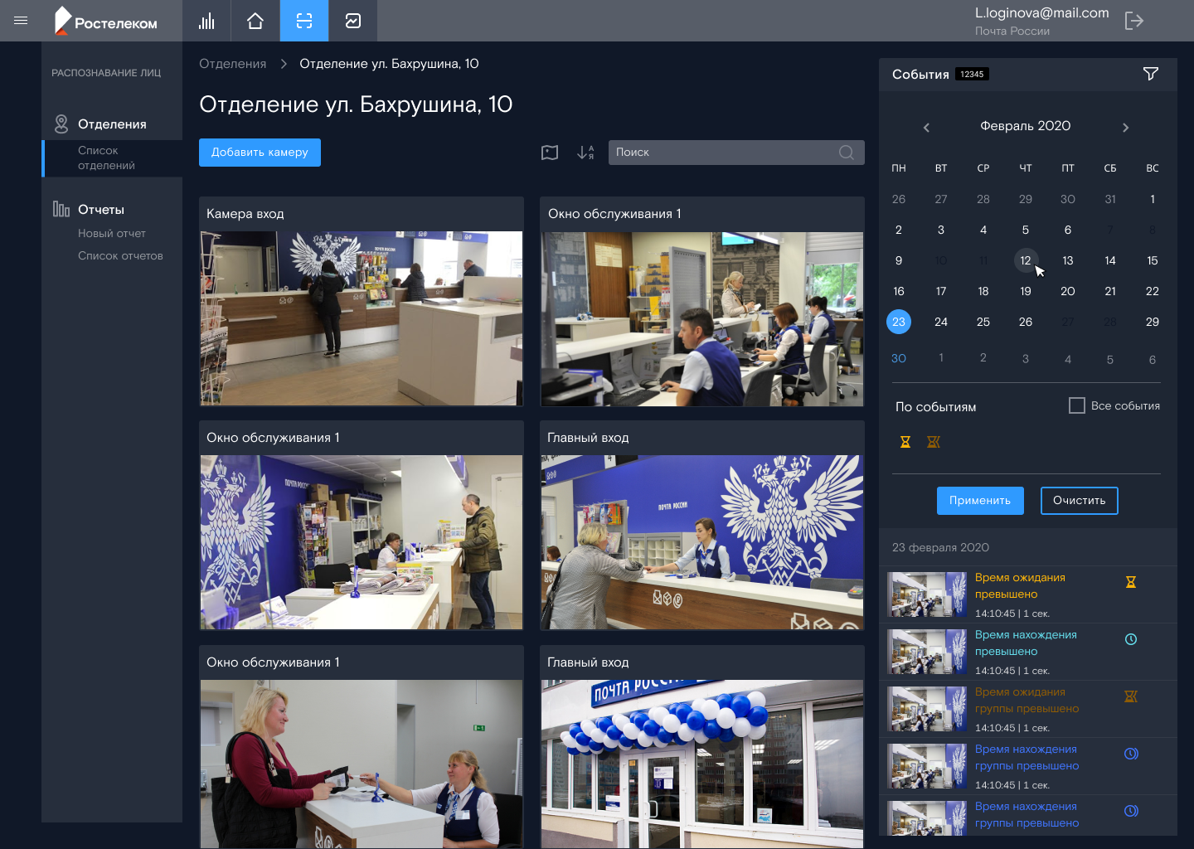Open the map view icon beside search
Screen dimensions: 1194x849
click(x=550, y=153)
